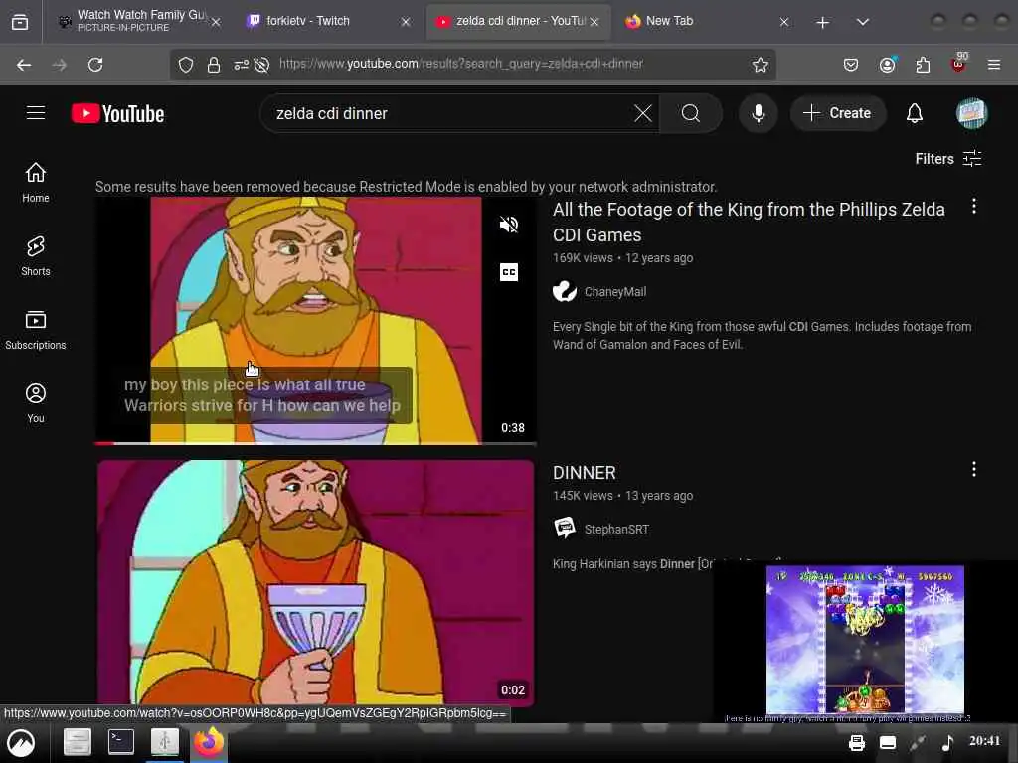Open the Firefox account icon
Viewport: 1018px width, 763px height.
coord(887,65)
